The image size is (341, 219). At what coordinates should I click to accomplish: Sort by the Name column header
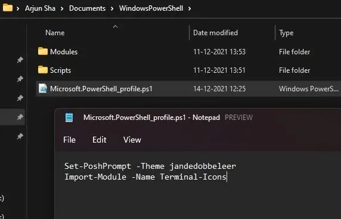[x=55, y=33]
